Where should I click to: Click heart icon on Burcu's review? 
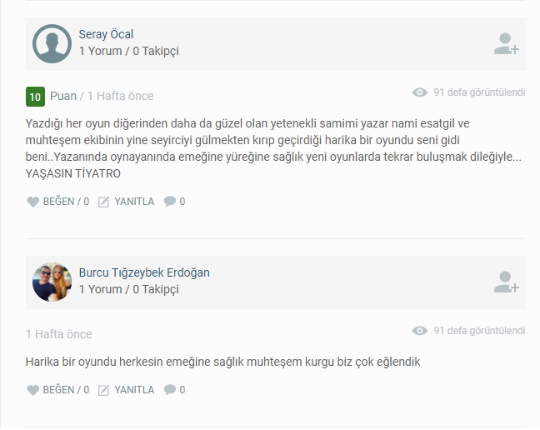[x=33, y=390]
